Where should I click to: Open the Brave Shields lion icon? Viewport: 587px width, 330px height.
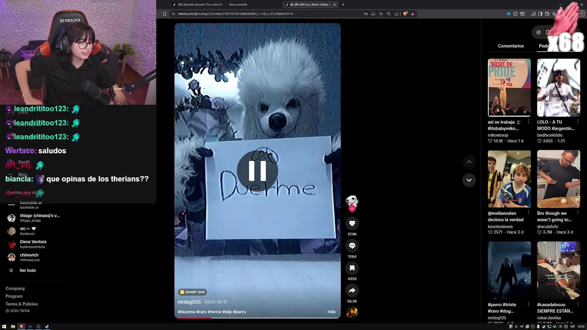click(x=405, y=14)
